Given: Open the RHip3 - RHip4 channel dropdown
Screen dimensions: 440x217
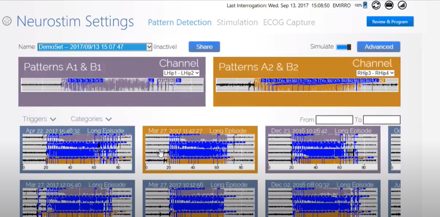Looking at the screenshot, I should click(376, 73).
